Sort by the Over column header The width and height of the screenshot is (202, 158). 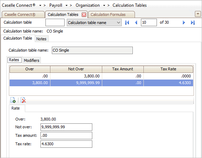point(30,69)
